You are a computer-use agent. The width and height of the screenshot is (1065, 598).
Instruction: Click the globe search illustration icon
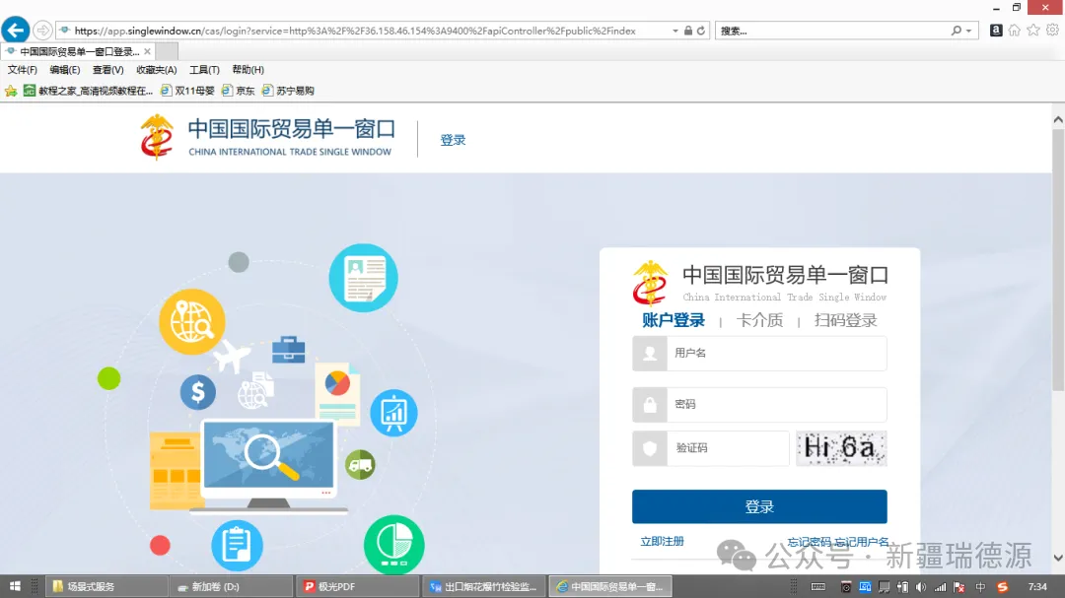(x=192, y=322)
